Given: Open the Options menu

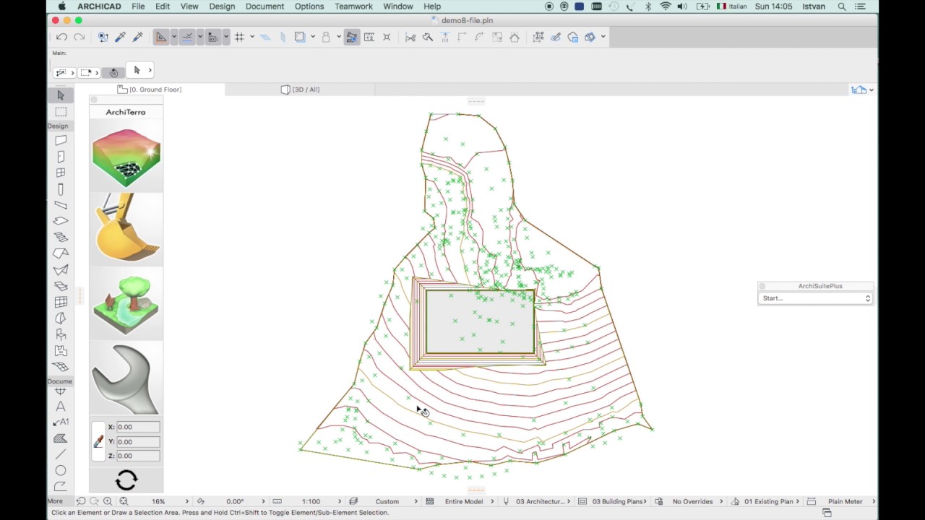Looking at the screenshot, I should tap(309, 6).
